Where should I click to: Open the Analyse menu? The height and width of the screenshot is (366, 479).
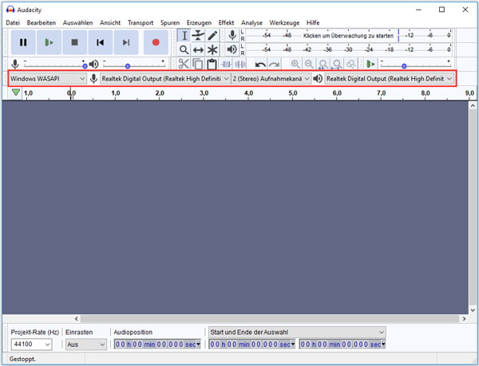click(251, 22)
